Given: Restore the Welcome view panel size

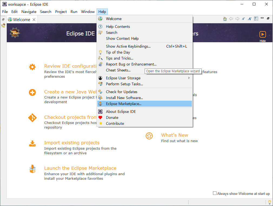Looking at the screenshot, I should coord(268,18).
